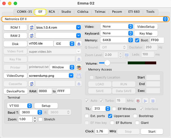
Task: Eject the vt100.ide disk
Action: (x=79, y=44)
